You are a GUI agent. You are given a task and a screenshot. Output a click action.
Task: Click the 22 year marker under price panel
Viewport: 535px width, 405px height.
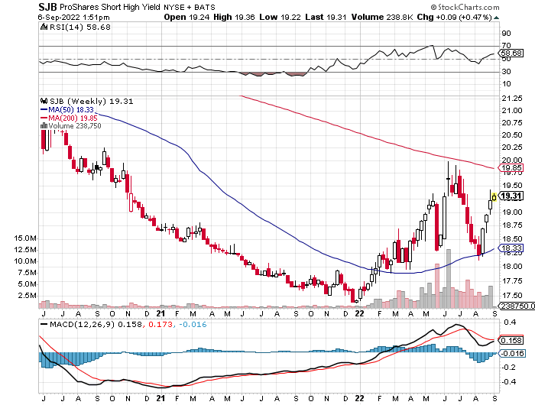[360, 313]
